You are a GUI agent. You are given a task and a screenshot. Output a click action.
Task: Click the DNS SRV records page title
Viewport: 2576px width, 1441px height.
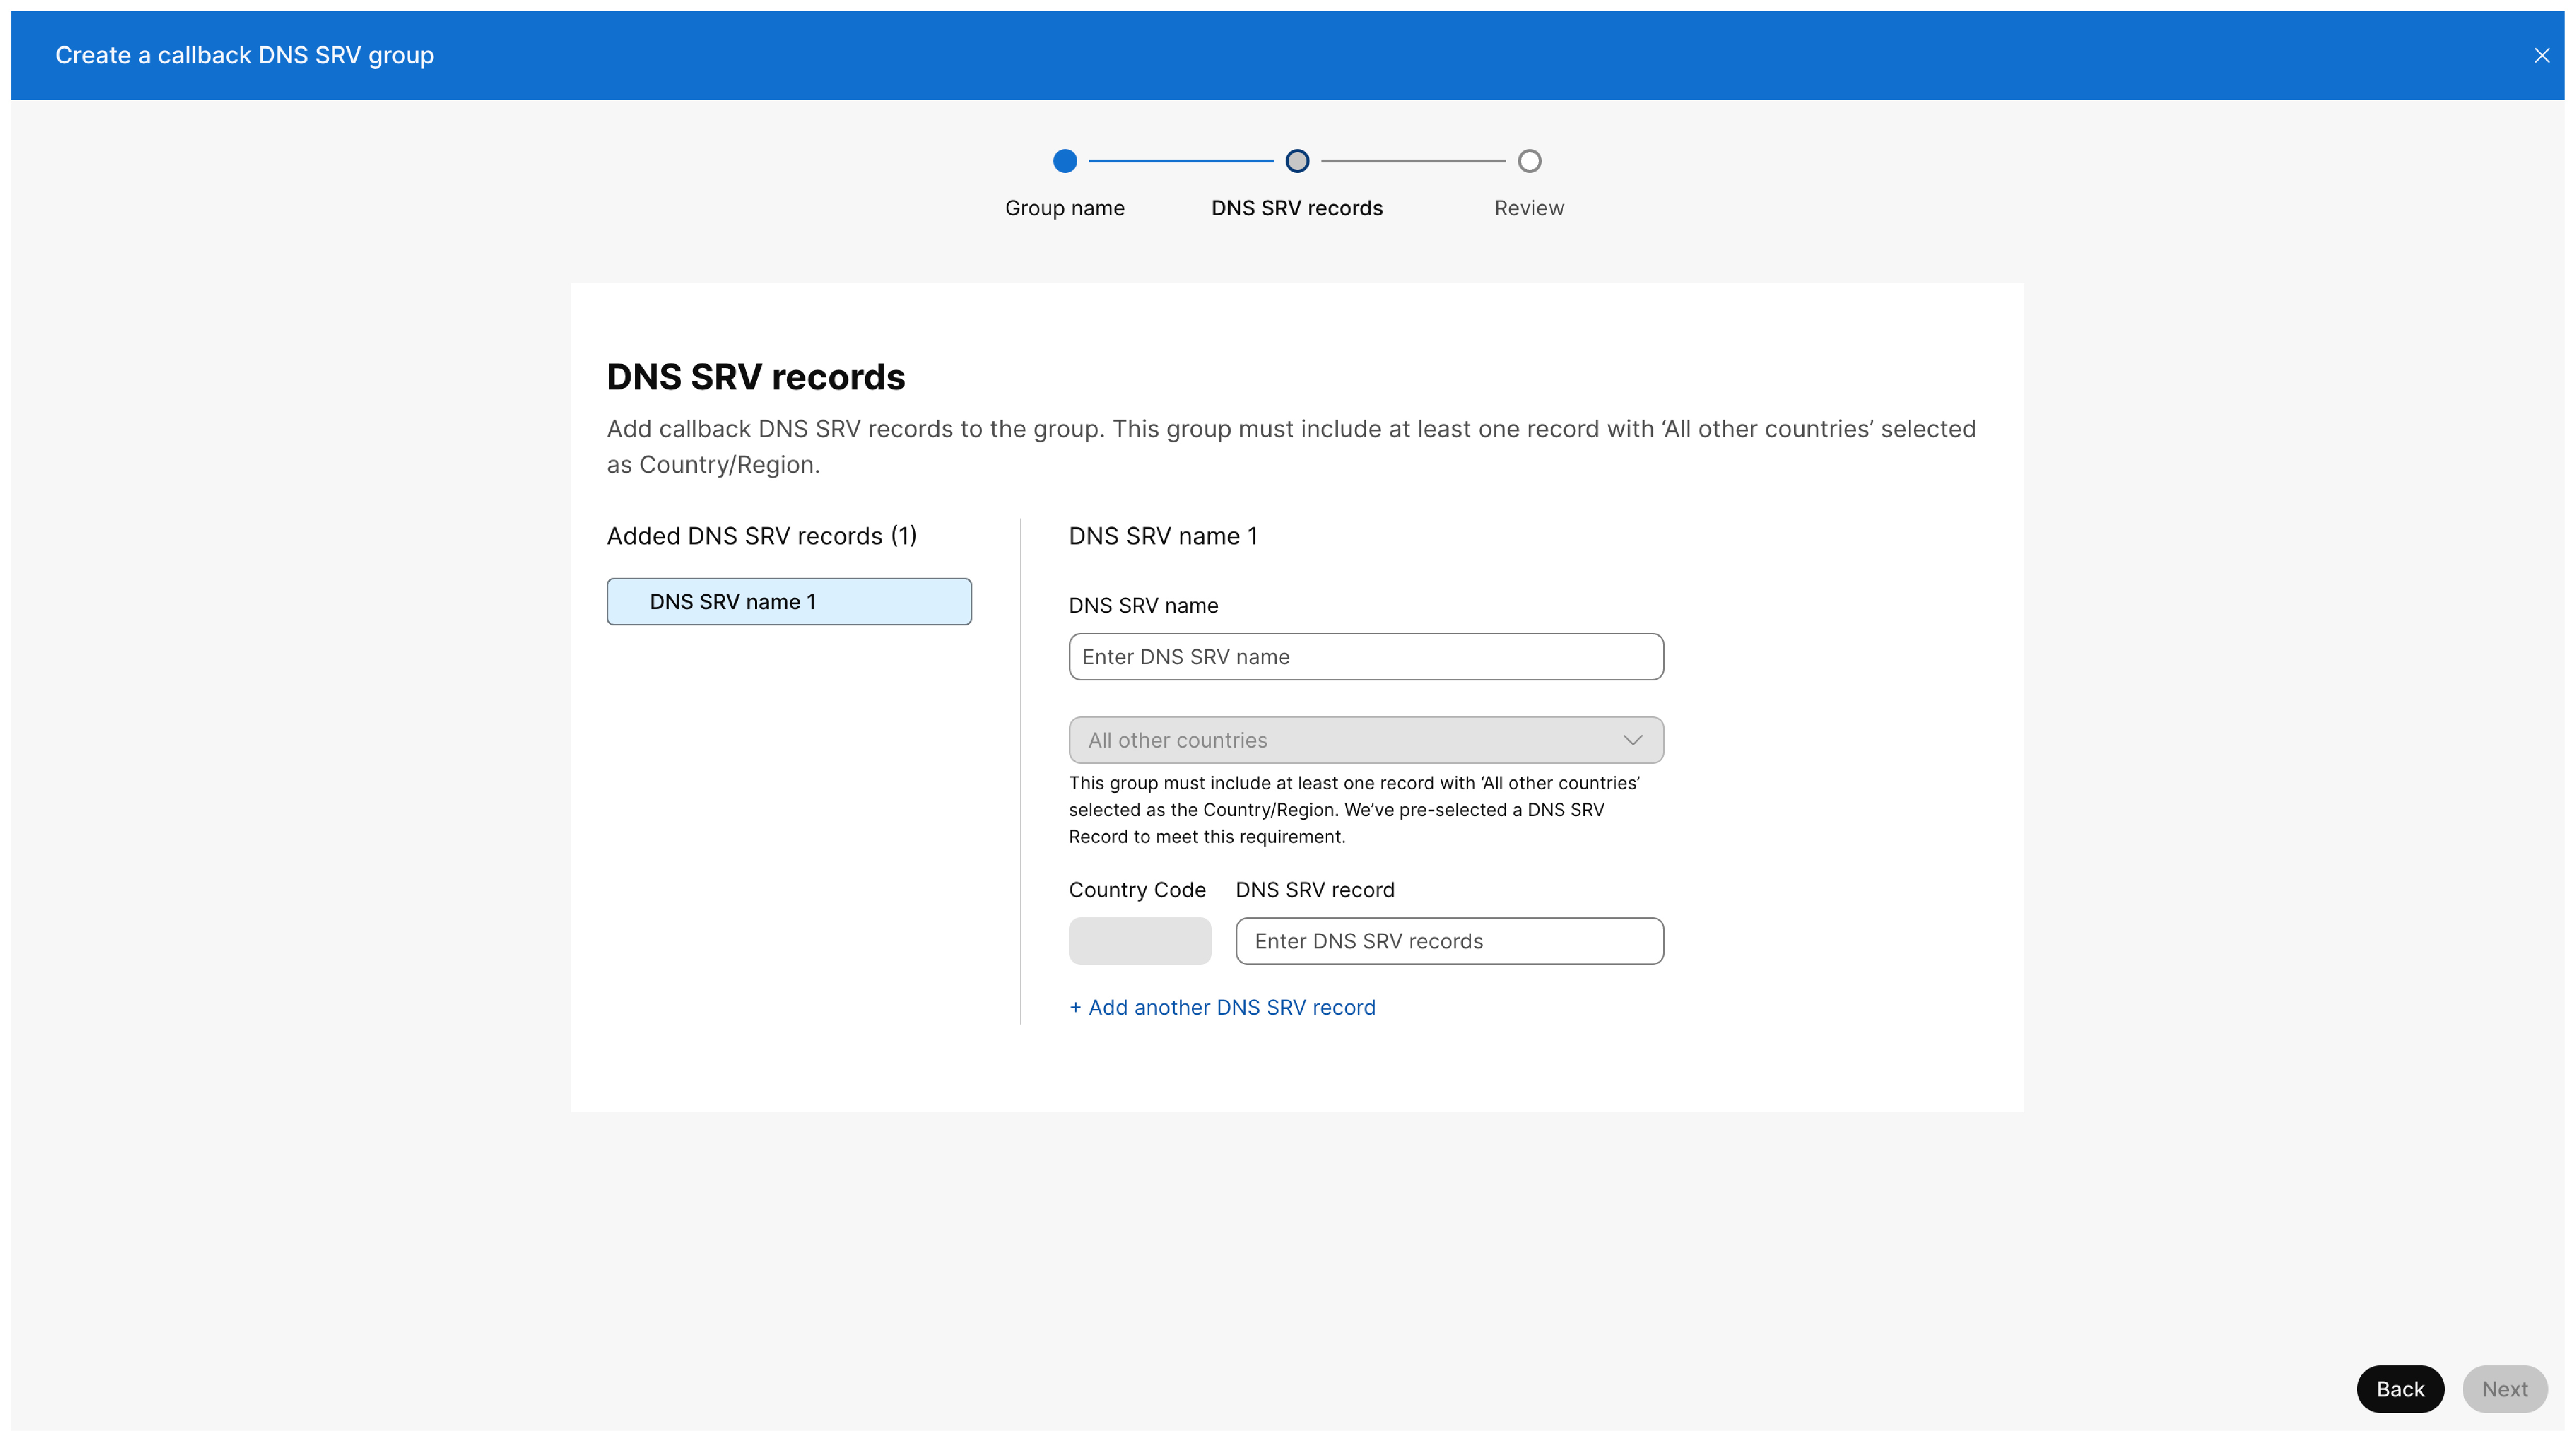click(x=756, y=377)
